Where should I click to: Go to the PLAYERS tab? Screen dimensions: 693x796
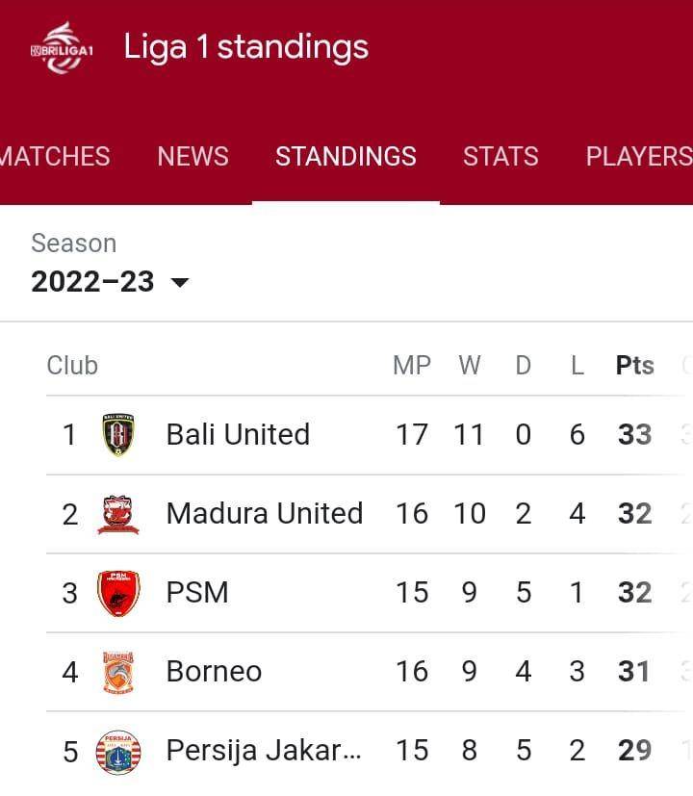(x=639, y=156)
